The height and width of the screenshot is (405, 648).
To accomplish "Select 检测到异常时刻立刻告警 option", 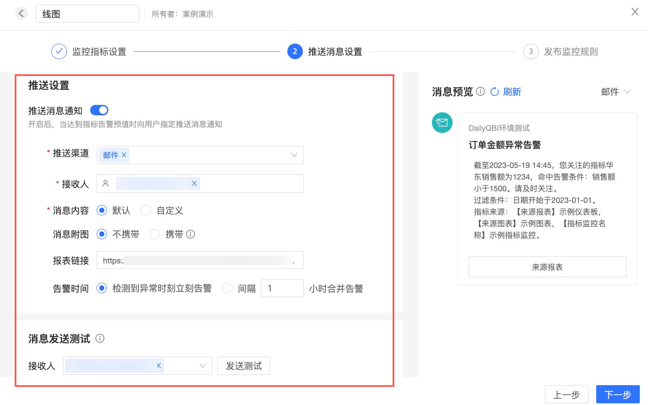I will click(102, 288).
